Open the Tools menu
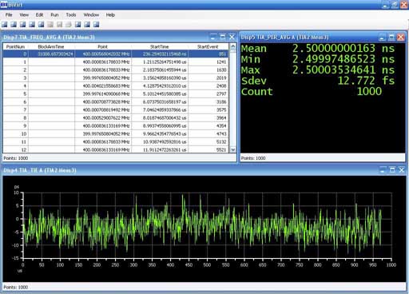 (x=71, y=15)
